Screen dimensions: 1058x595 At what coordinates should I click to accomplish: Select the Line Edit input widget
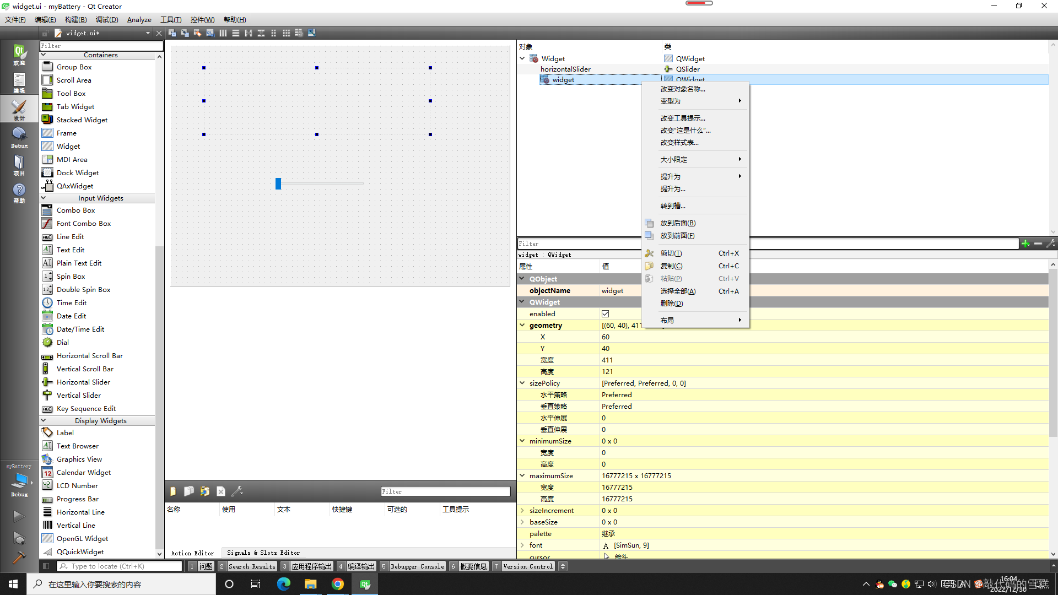click(70, 236)
